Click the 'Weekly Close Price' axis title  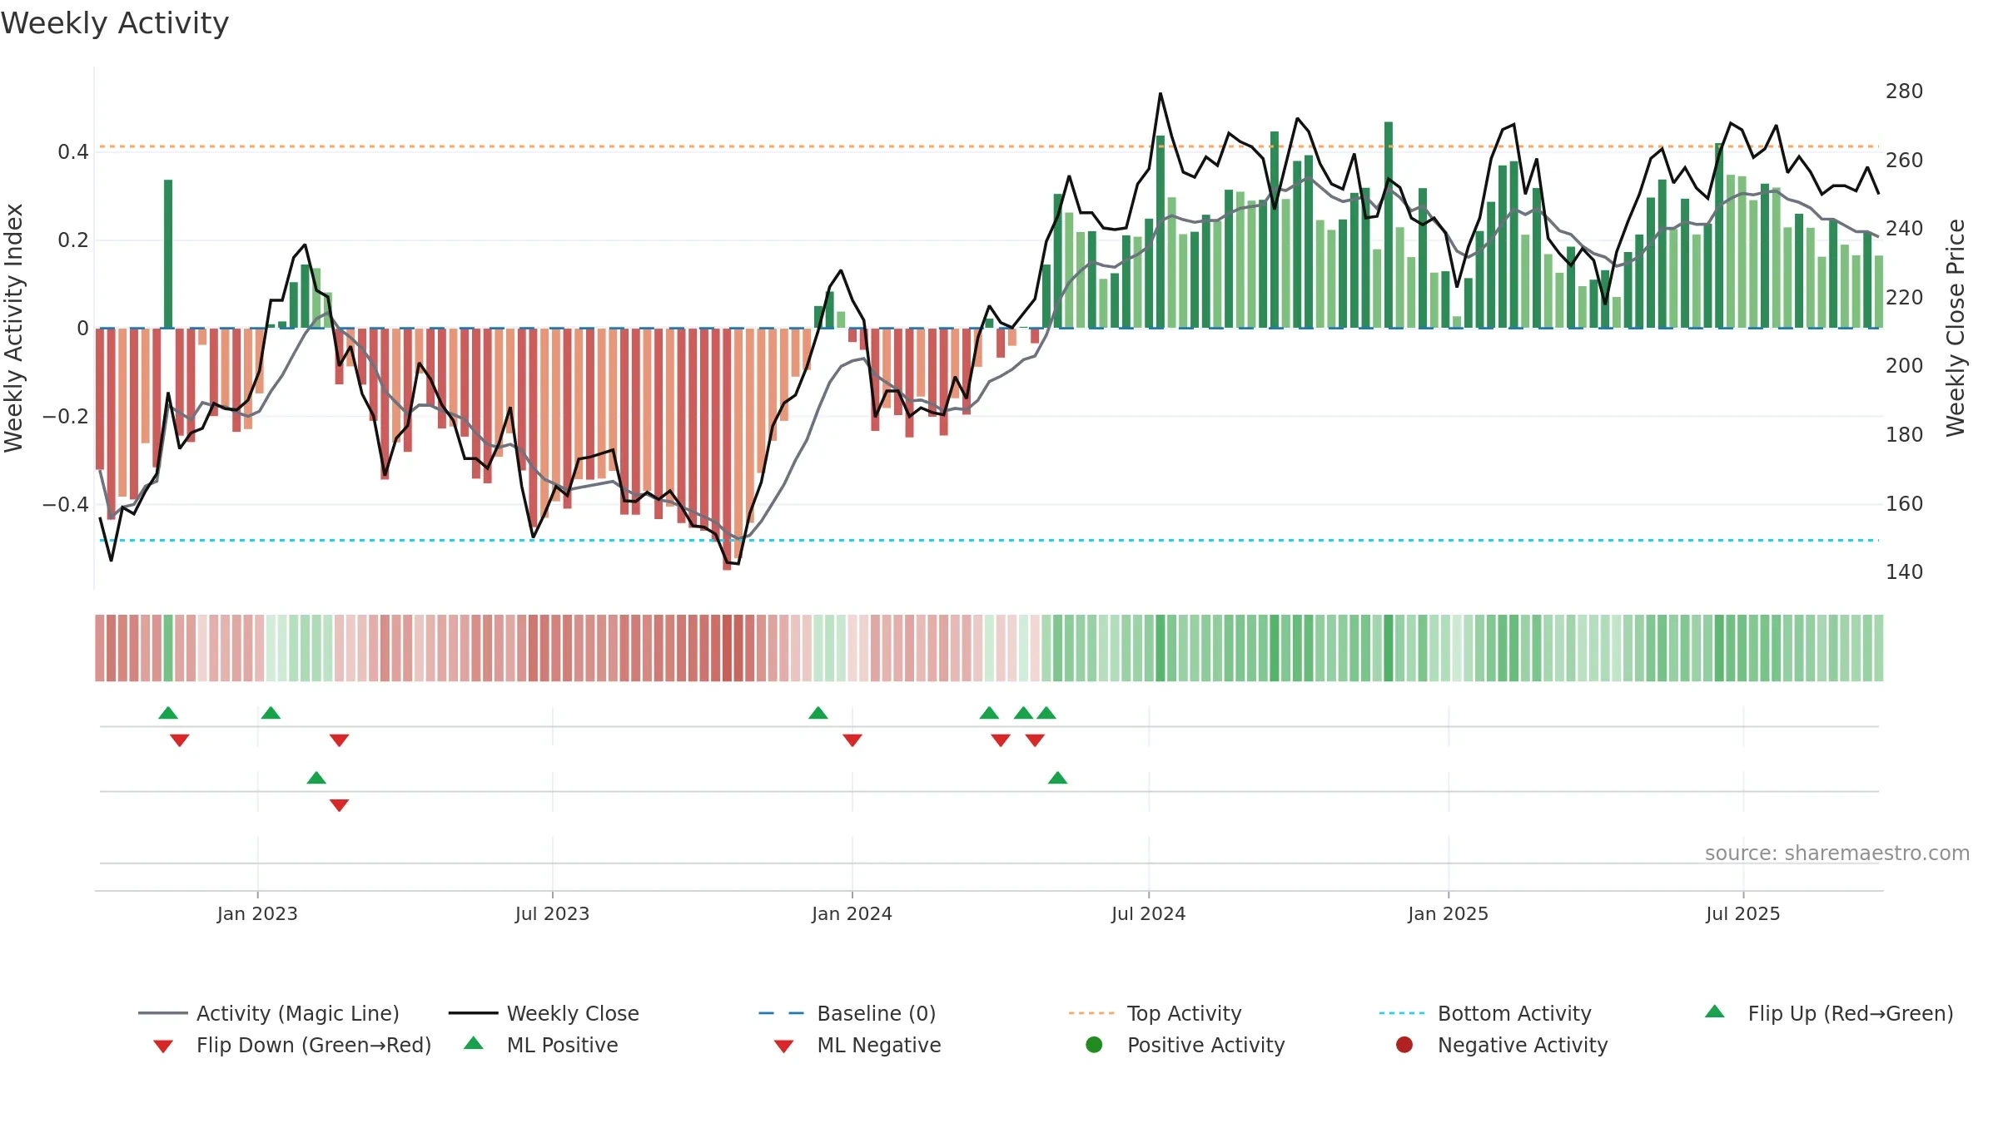pos(1956,328)
